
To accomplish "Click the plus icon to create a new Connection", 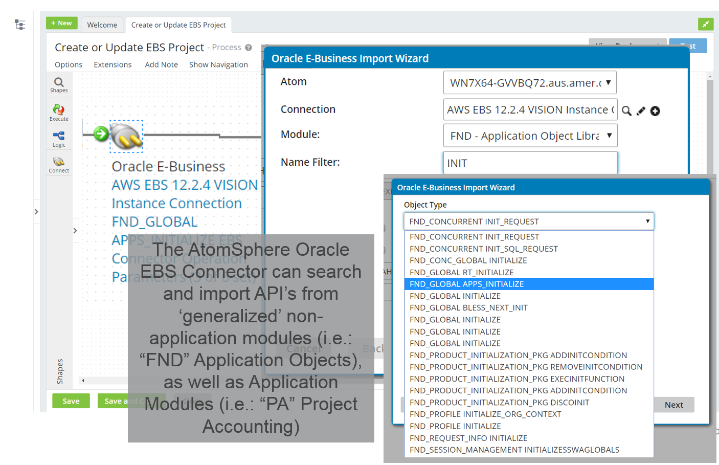I will point(655,110).
